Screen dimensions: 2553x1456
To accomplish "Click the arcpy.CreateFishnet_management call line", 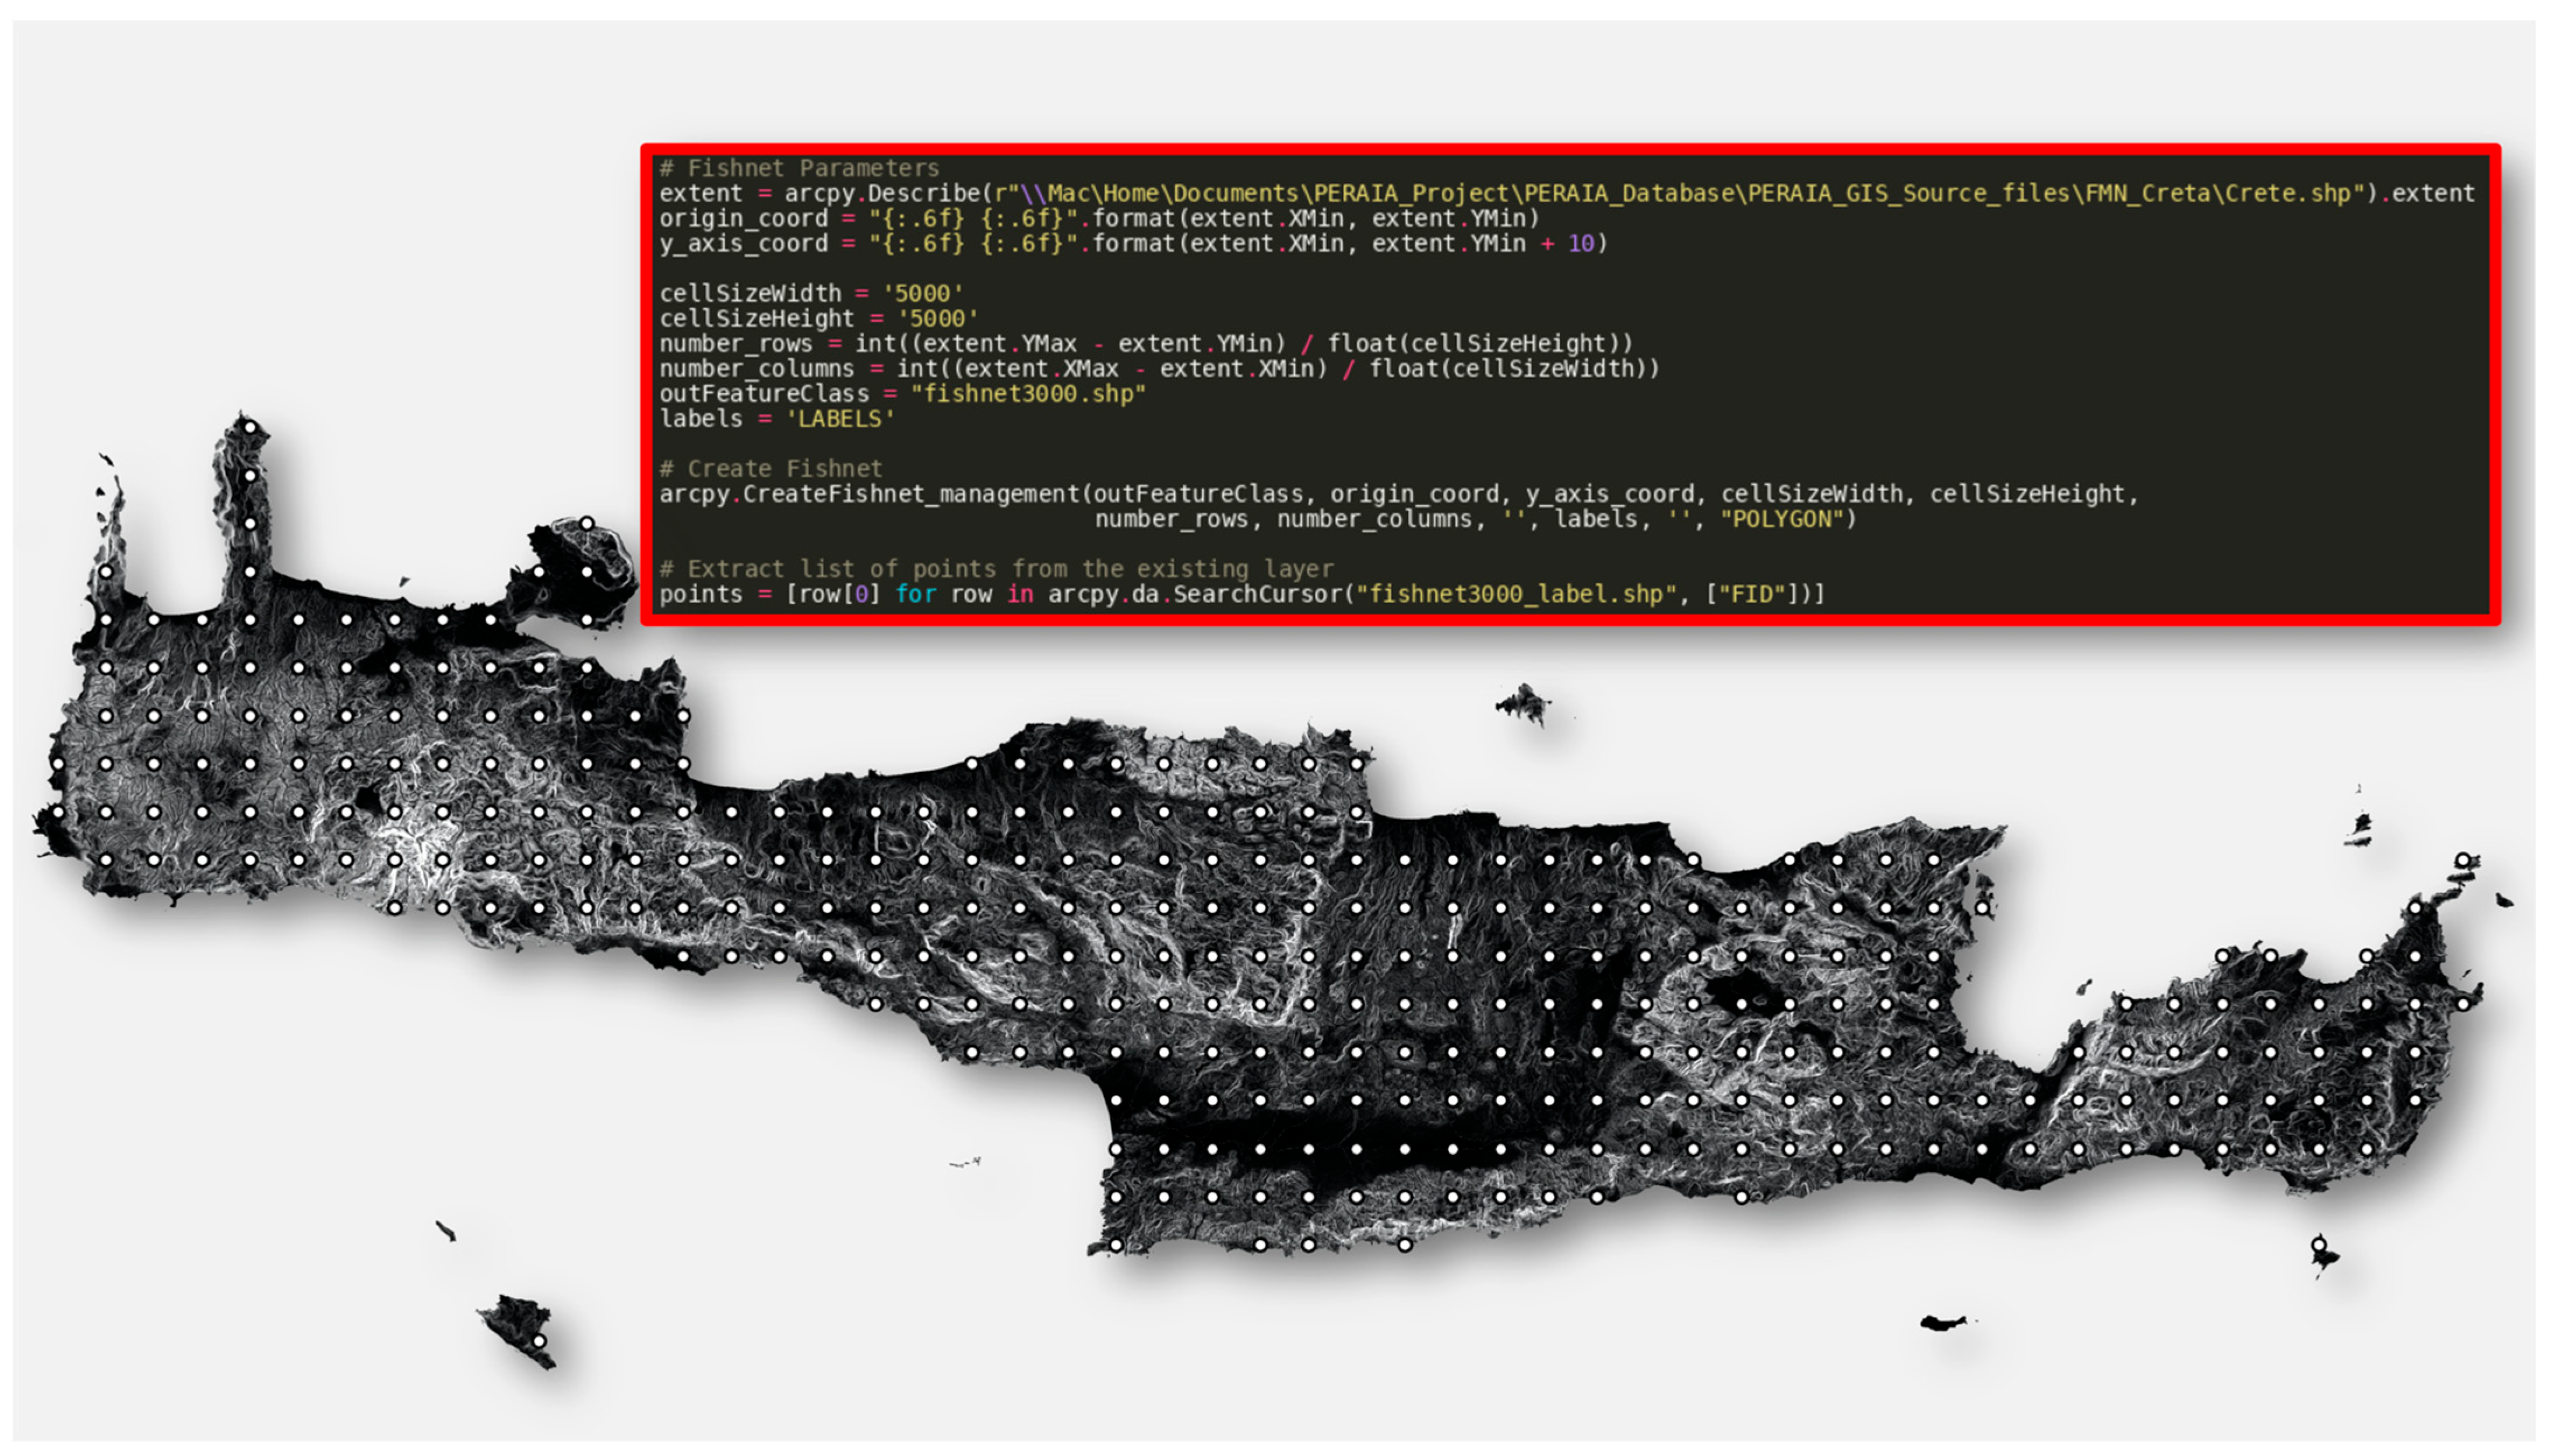I will (x=1398, y=494).
